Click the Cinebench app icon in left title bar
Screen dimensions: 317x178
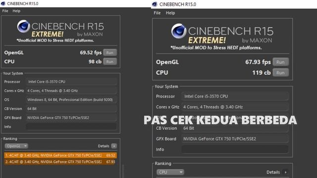point(3,3)
